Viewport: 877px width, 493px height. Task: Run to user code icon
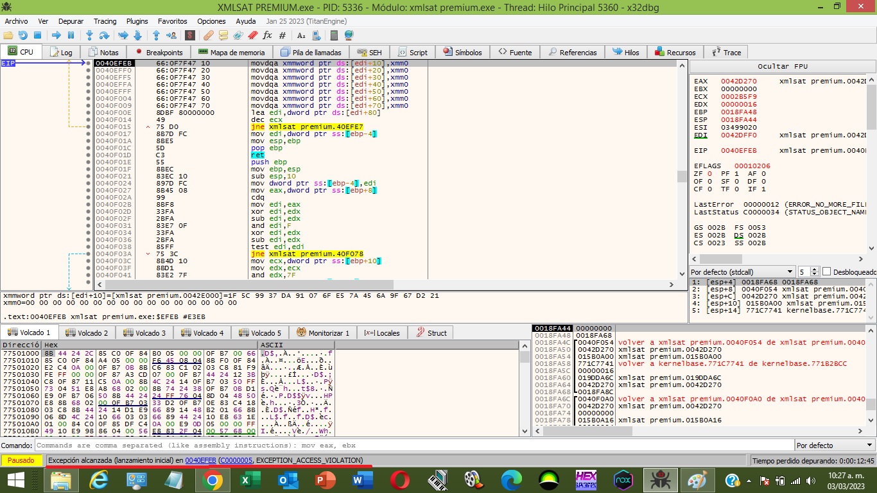[171, 35]
